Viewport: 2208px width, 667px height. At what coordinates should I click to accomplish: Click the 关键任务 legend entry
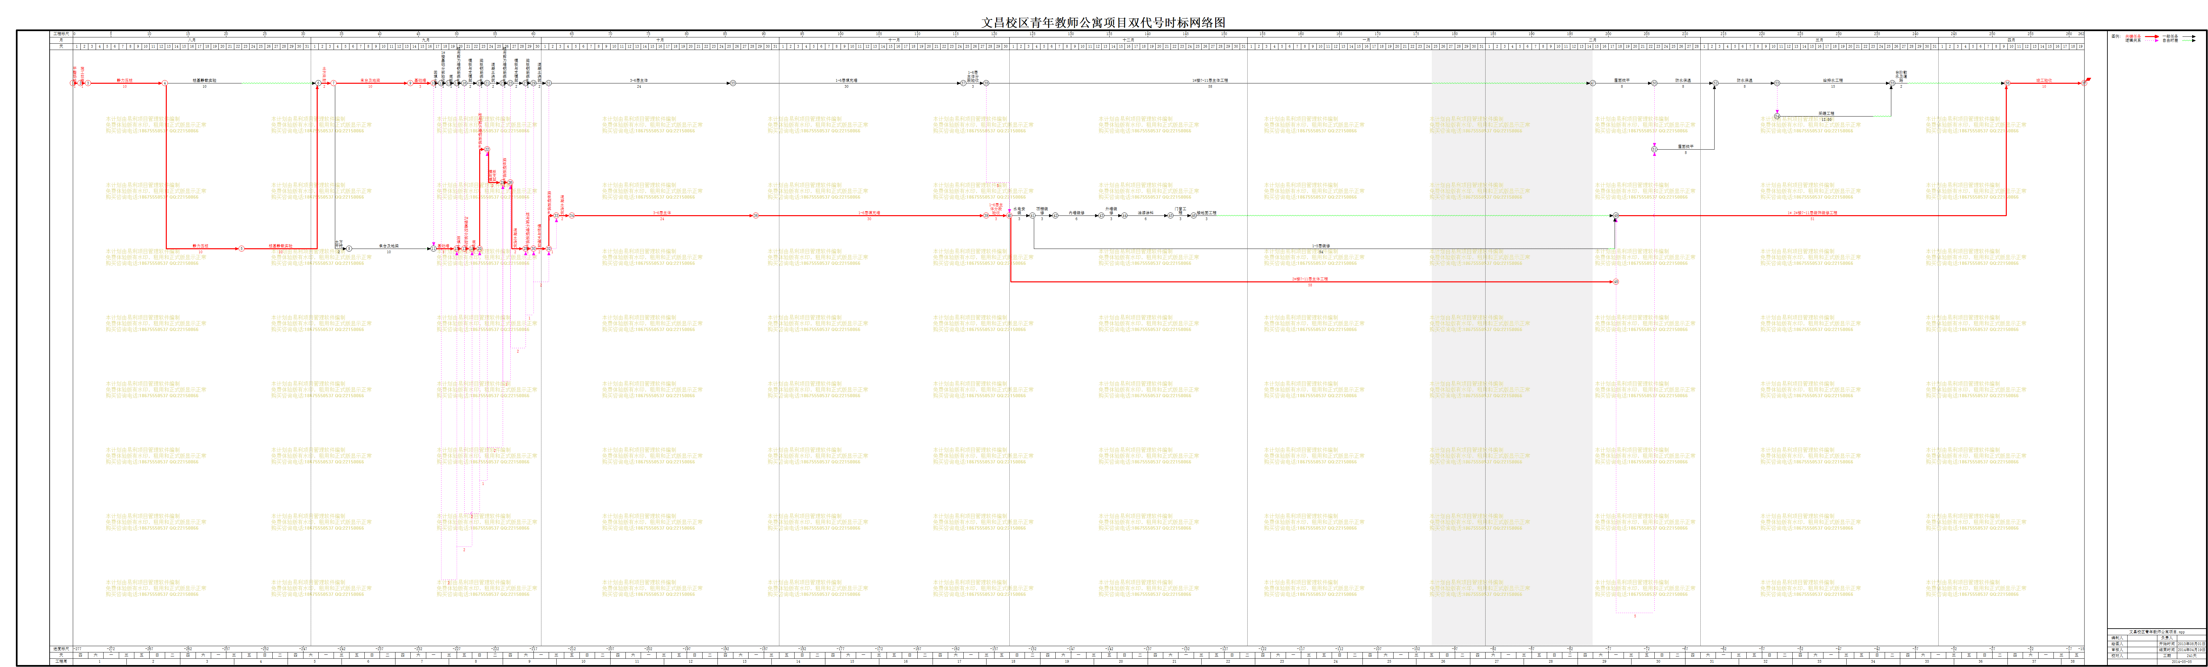(x=2134, y=36)
